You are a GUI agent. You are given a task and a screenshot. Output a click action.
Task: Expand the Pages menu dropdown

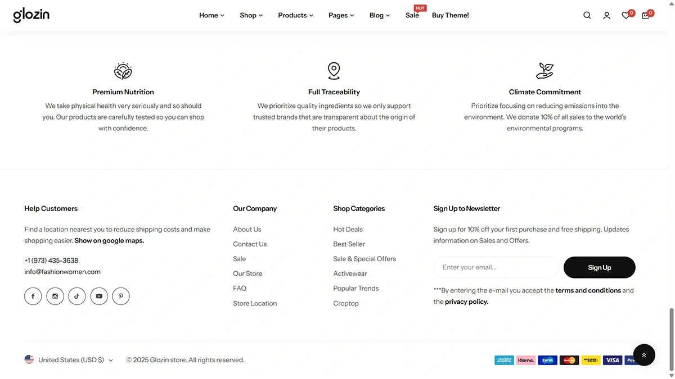click(x=341, y=15)
